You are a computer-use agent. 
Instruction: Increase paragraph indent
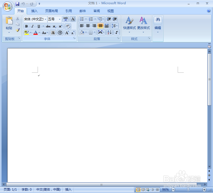[115, 19]
